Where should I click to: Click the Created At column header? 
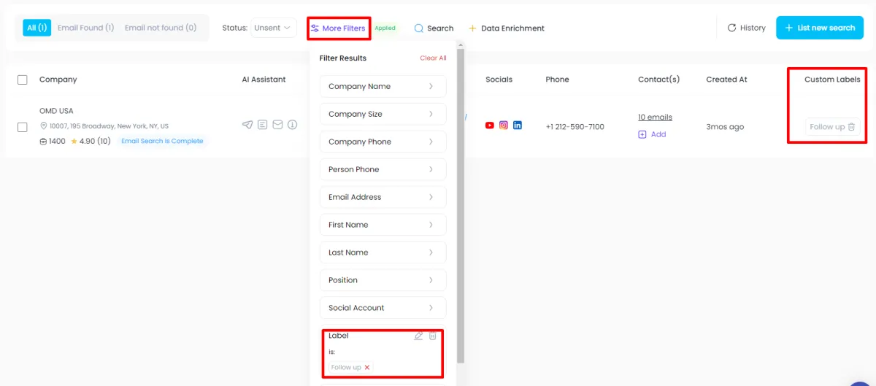[x=726, y=80]
